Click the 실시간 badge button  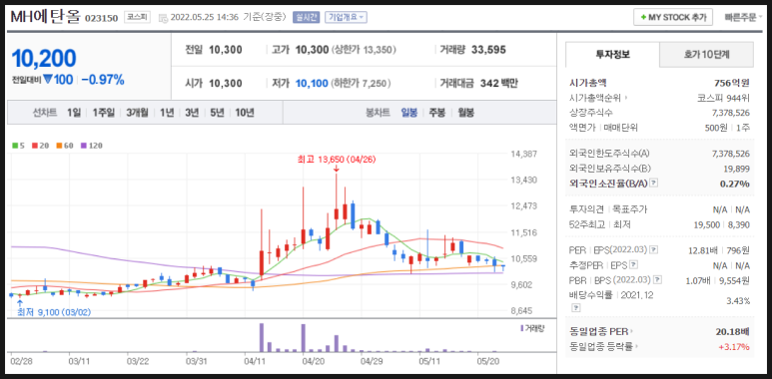[x=307, y=18]
